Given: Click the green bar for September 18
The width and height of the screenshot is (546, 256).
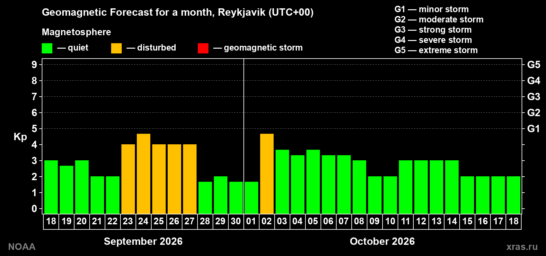Looking at the screenshot, I should (51, 187).
